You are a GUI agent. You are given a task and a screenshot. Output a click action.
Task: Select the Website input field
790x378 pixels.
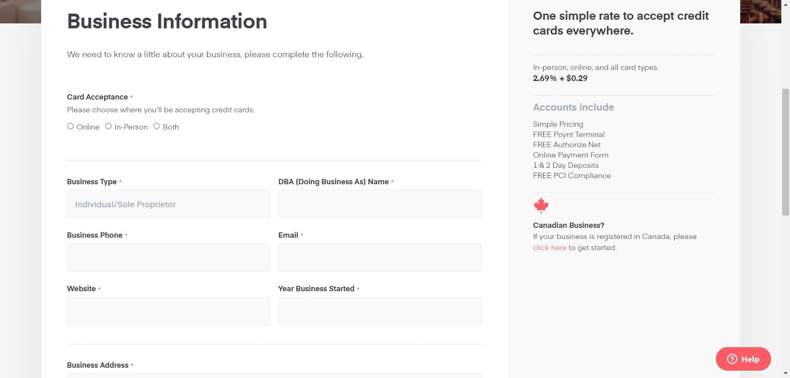(x=168, y=311)
